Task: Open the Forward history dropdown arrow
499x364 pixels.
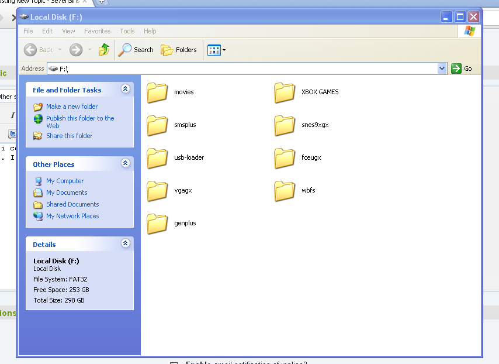Action: [90, 50]
